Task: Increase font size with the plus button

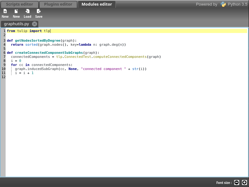Action: (x=244, y=183)
